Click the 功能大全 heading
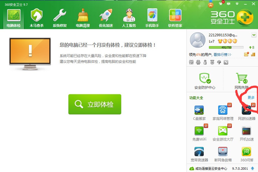 click(196, 98)
